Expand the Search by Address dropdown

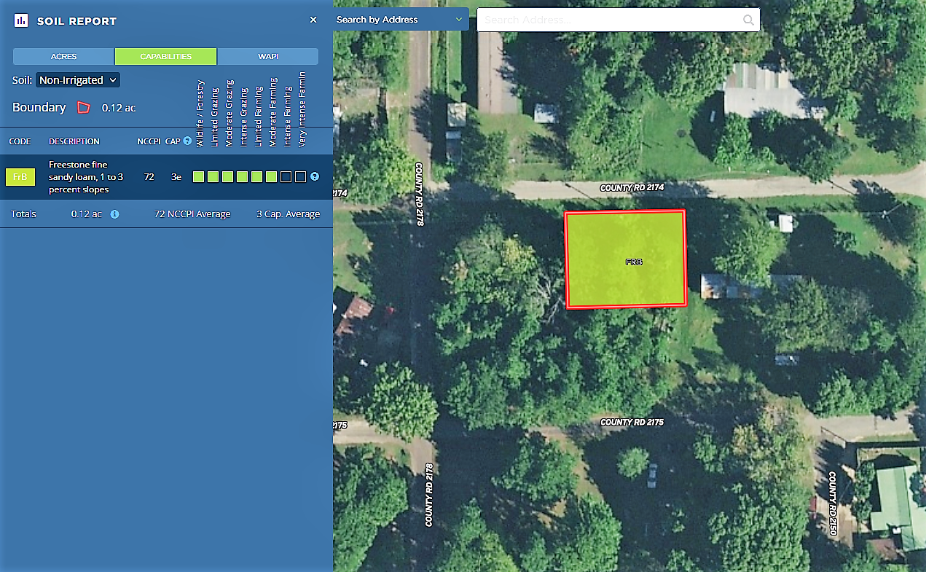click(401, 20)
